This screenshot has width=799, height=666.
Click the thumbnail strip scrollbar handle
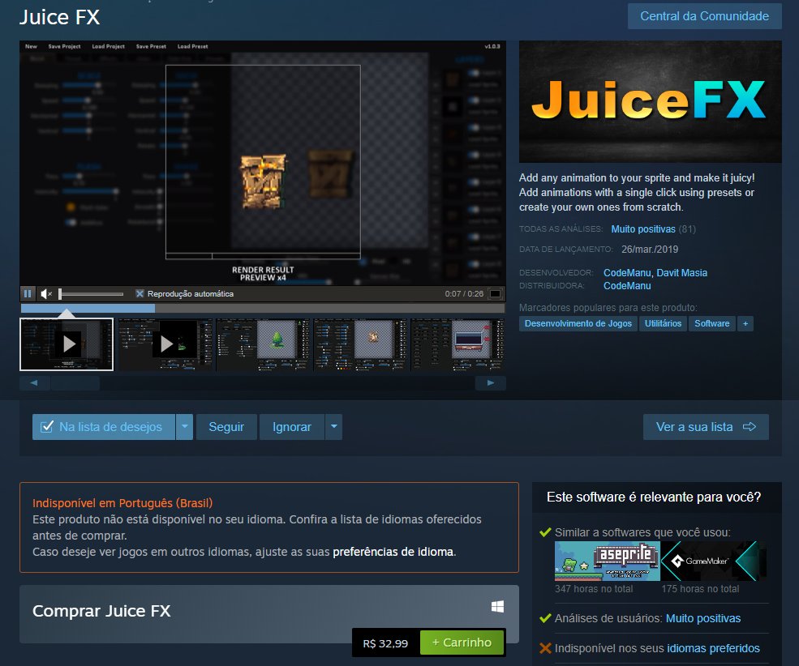pos(75,382)
